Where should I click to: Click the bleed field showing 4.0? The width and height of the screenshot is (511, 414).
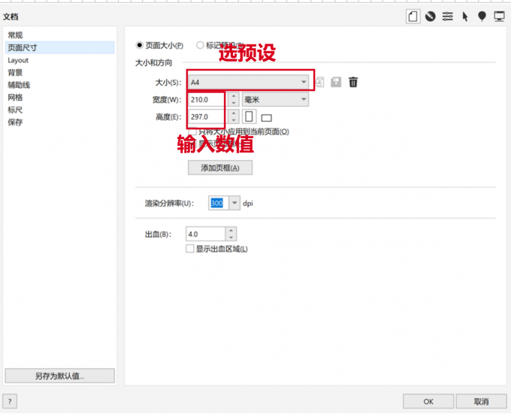click(x=206, y=234)
